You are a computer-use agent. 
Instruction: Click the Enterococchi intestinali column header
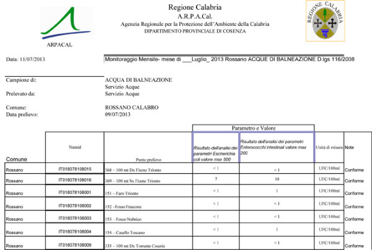[x=277, y=148]
